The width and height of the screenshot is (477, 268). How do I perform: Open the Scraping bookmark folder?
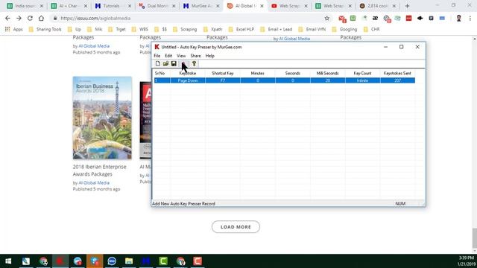point(185,29)
